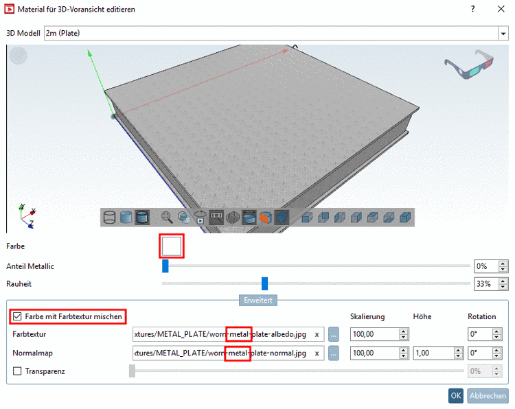Click the zoom to fit magnifier icon

coord(167,218)
